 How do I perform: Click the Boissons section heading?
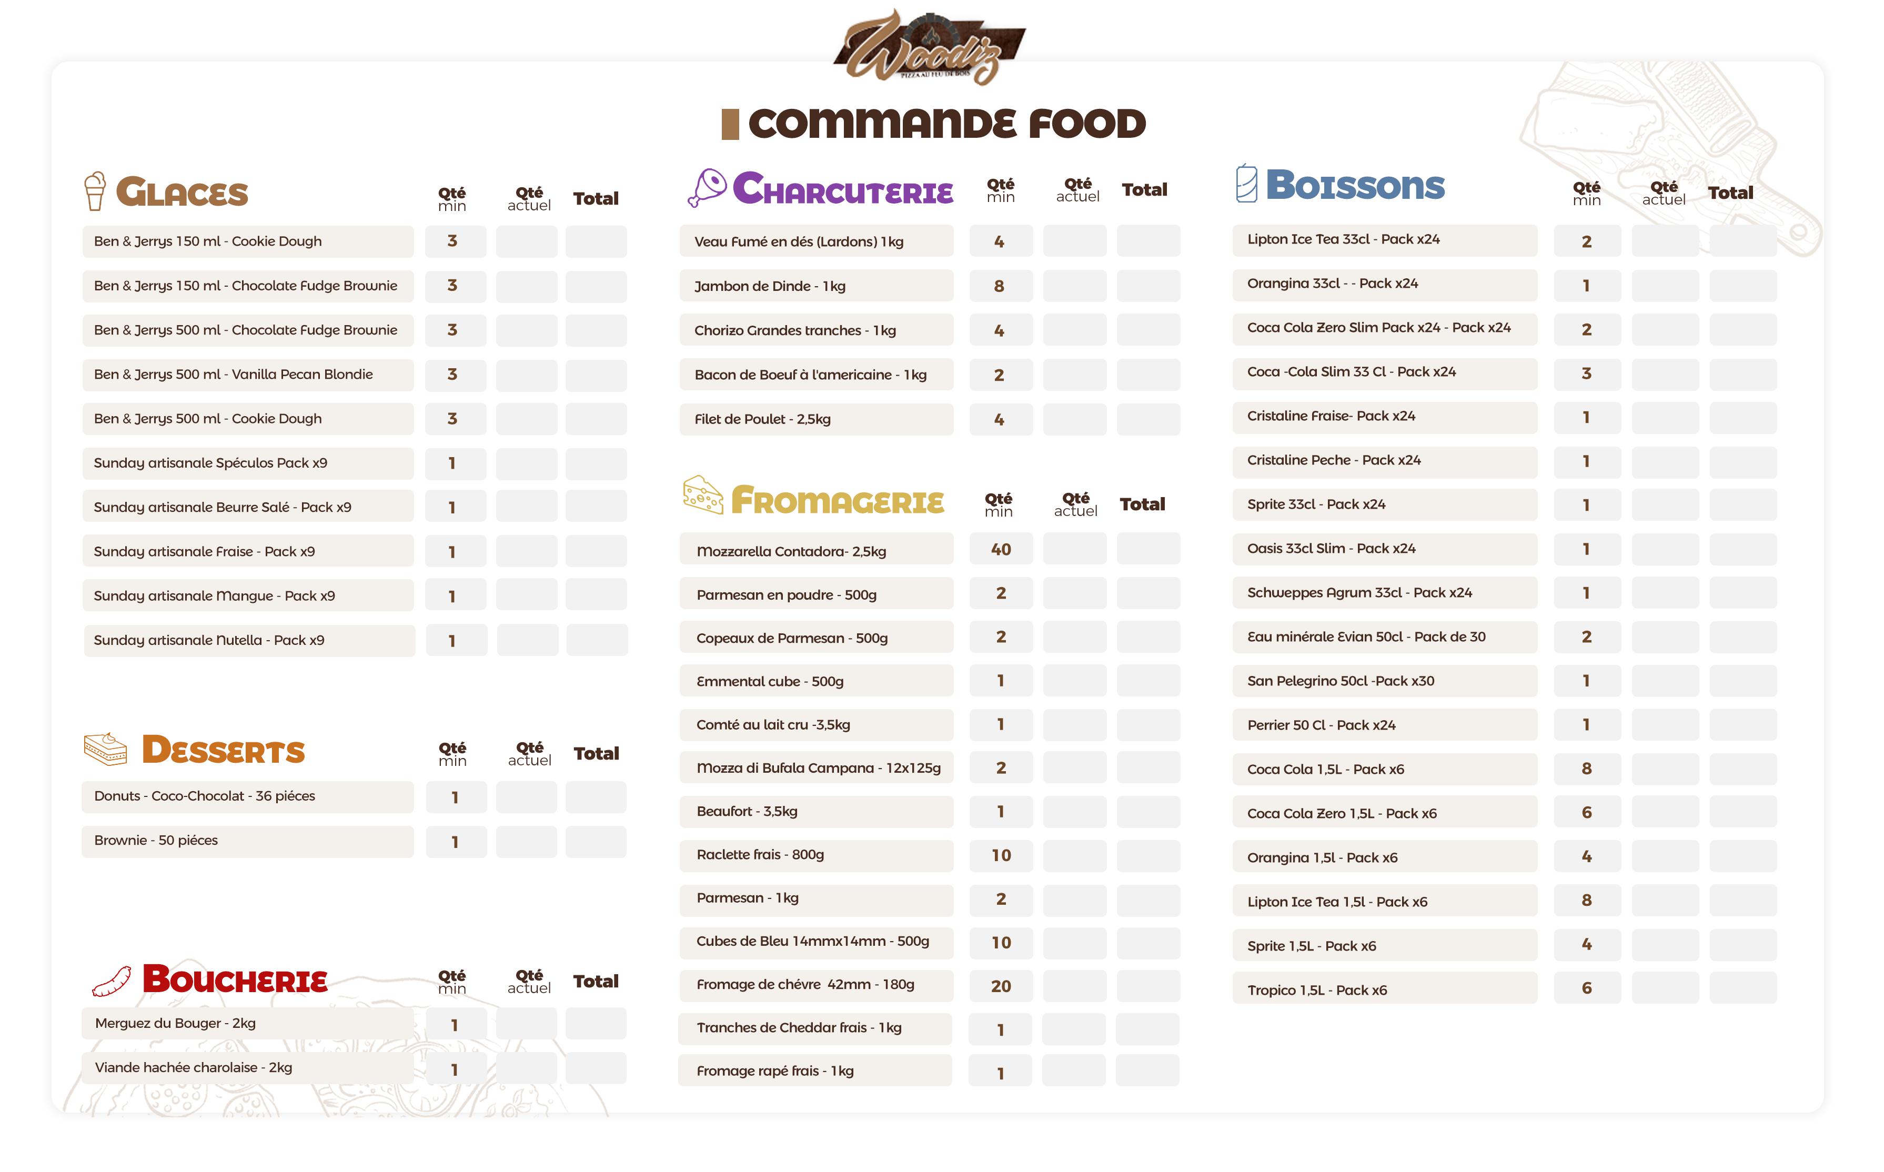point(1354,185)
